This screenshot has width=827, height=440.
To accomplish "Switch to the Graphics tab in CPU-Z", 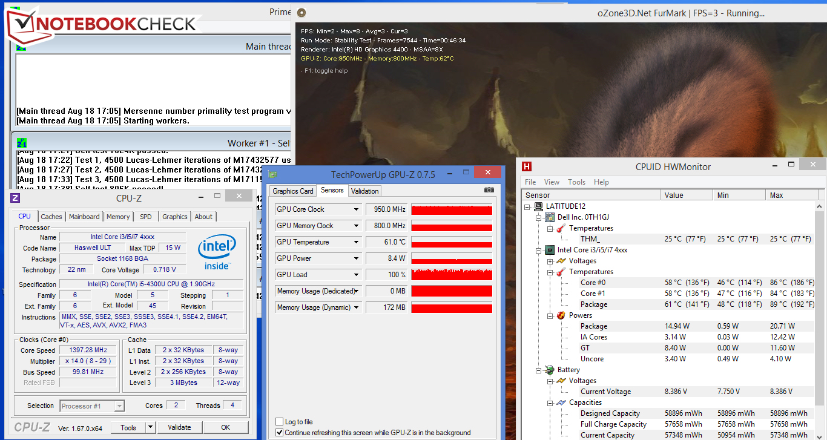I will click(175, 217).
